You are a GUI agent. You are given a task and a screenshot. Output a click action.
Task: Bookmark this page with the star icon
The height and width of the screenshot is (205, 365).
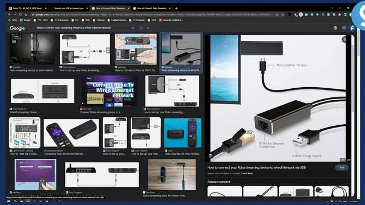coord(283,15)
